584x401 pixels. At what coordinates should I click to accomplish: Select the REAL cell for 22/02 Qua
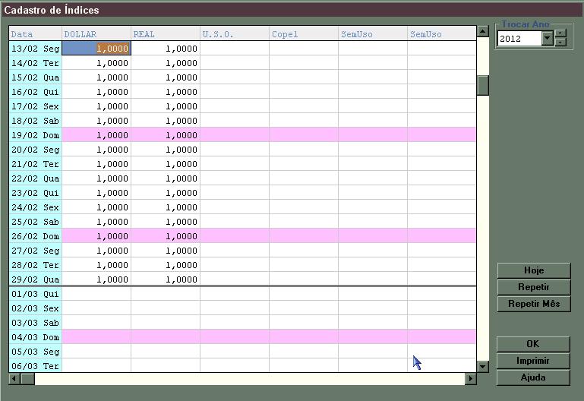[166, 178]
